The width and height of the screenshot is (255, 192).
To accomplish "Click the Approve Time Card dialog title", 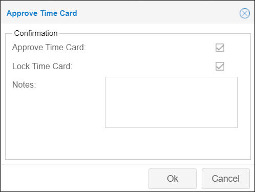I will coord(42,13).
